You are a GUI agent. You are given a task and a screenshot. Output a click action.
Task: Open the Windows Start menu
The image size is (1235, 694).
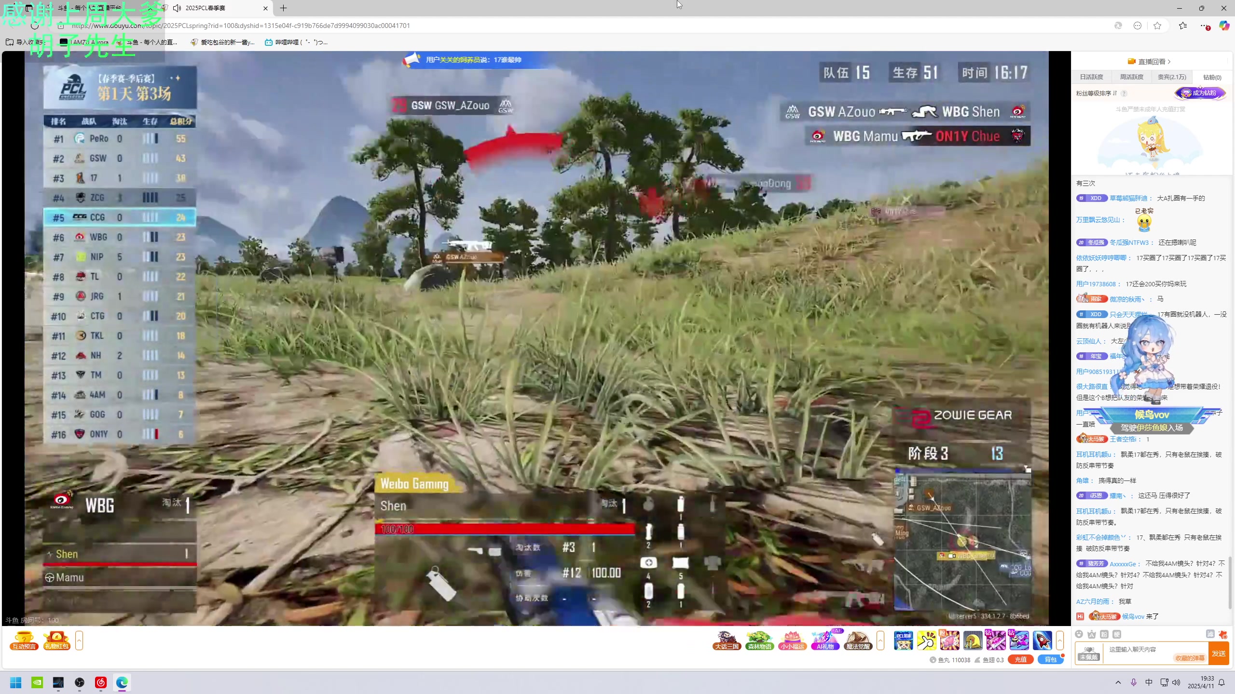pyautogui.click(x=16, y=682)
